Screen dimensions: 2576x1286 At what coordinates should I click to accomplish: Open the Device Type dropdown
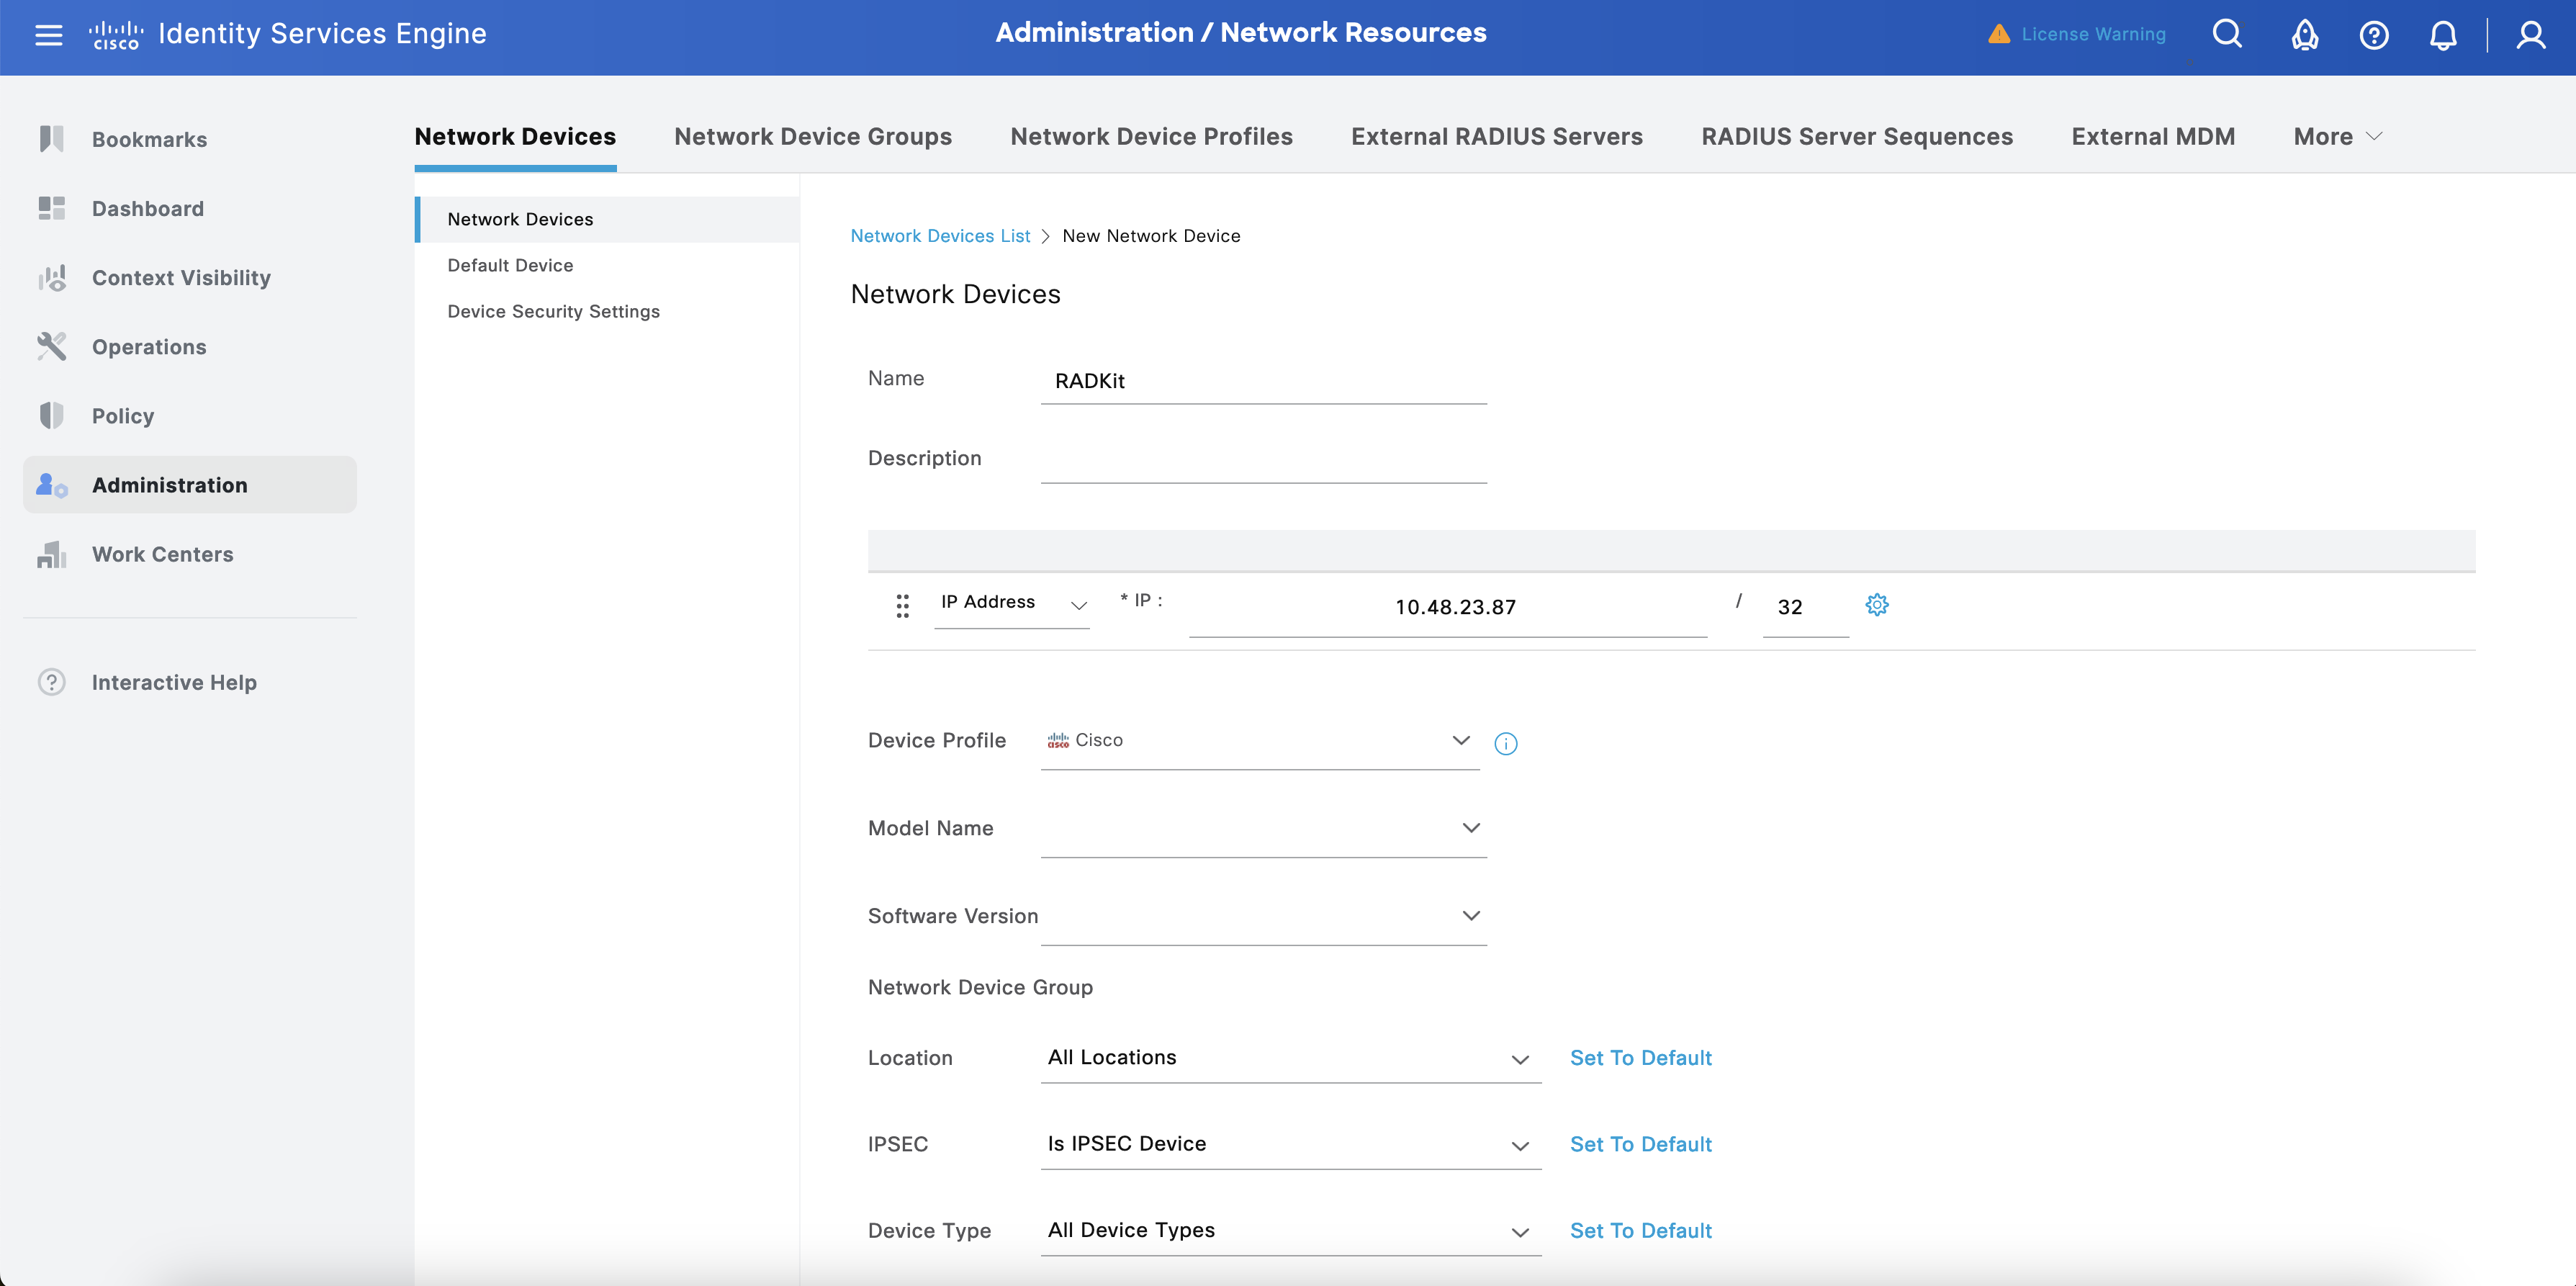click(x=1290, y=1231)
